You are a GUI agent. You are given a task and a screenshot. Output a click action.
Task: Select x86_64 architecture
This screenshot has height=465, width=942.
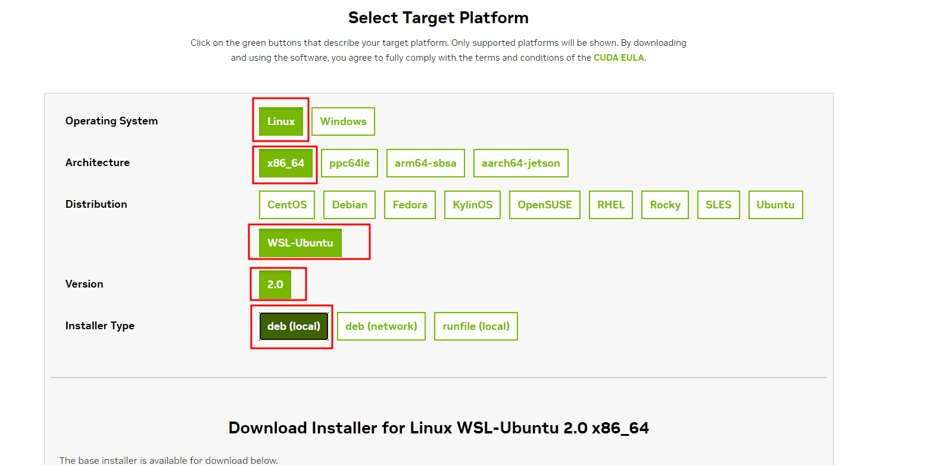click(x=286, y=163)
